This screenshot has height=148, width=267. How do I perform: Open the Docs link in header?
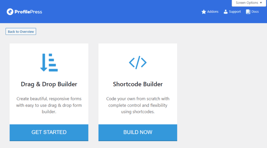(x=252, y=12)
